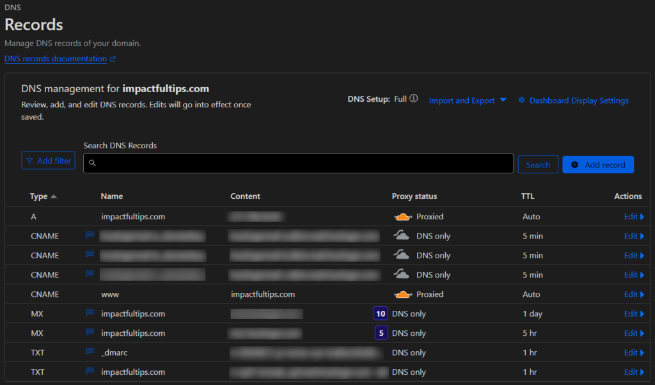Open the comment icon on the MX priority 10 row
The height and width of the screenshot is (385, 655).
(x=90, y=313)
